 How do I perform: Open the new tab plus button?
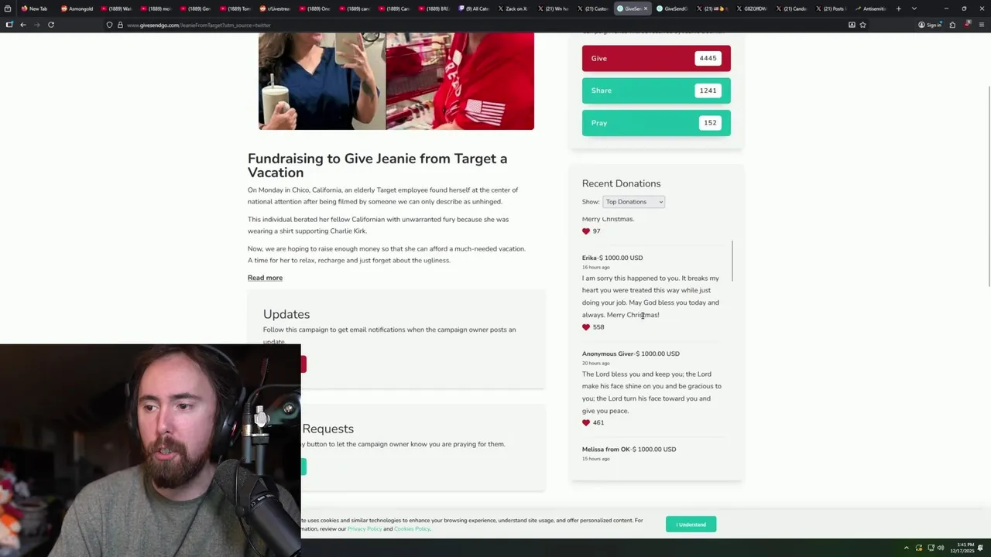click(898, 9)
